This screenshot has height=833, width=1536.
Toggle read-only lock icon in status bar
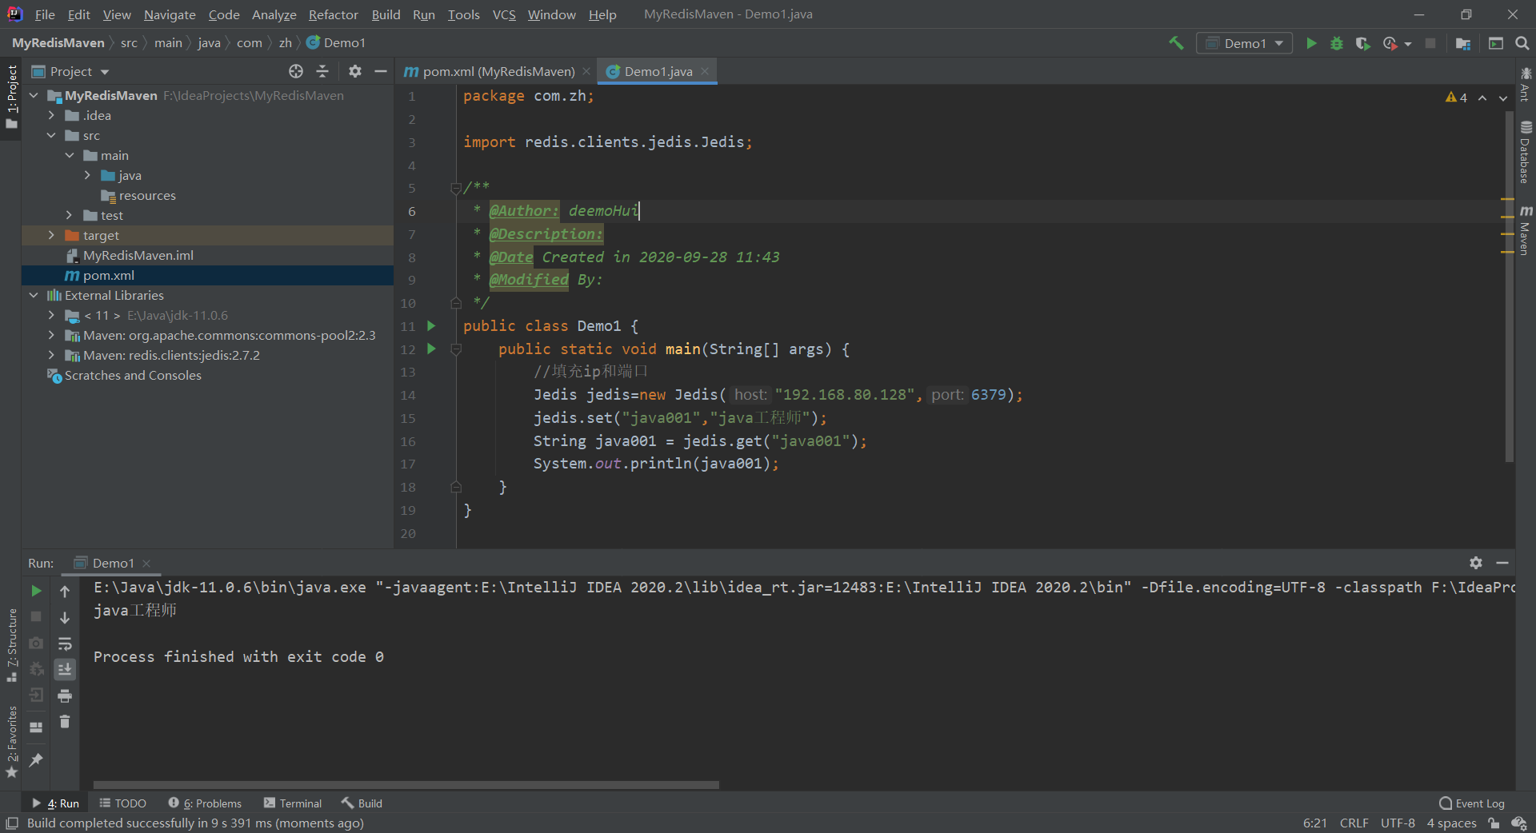1494,823
